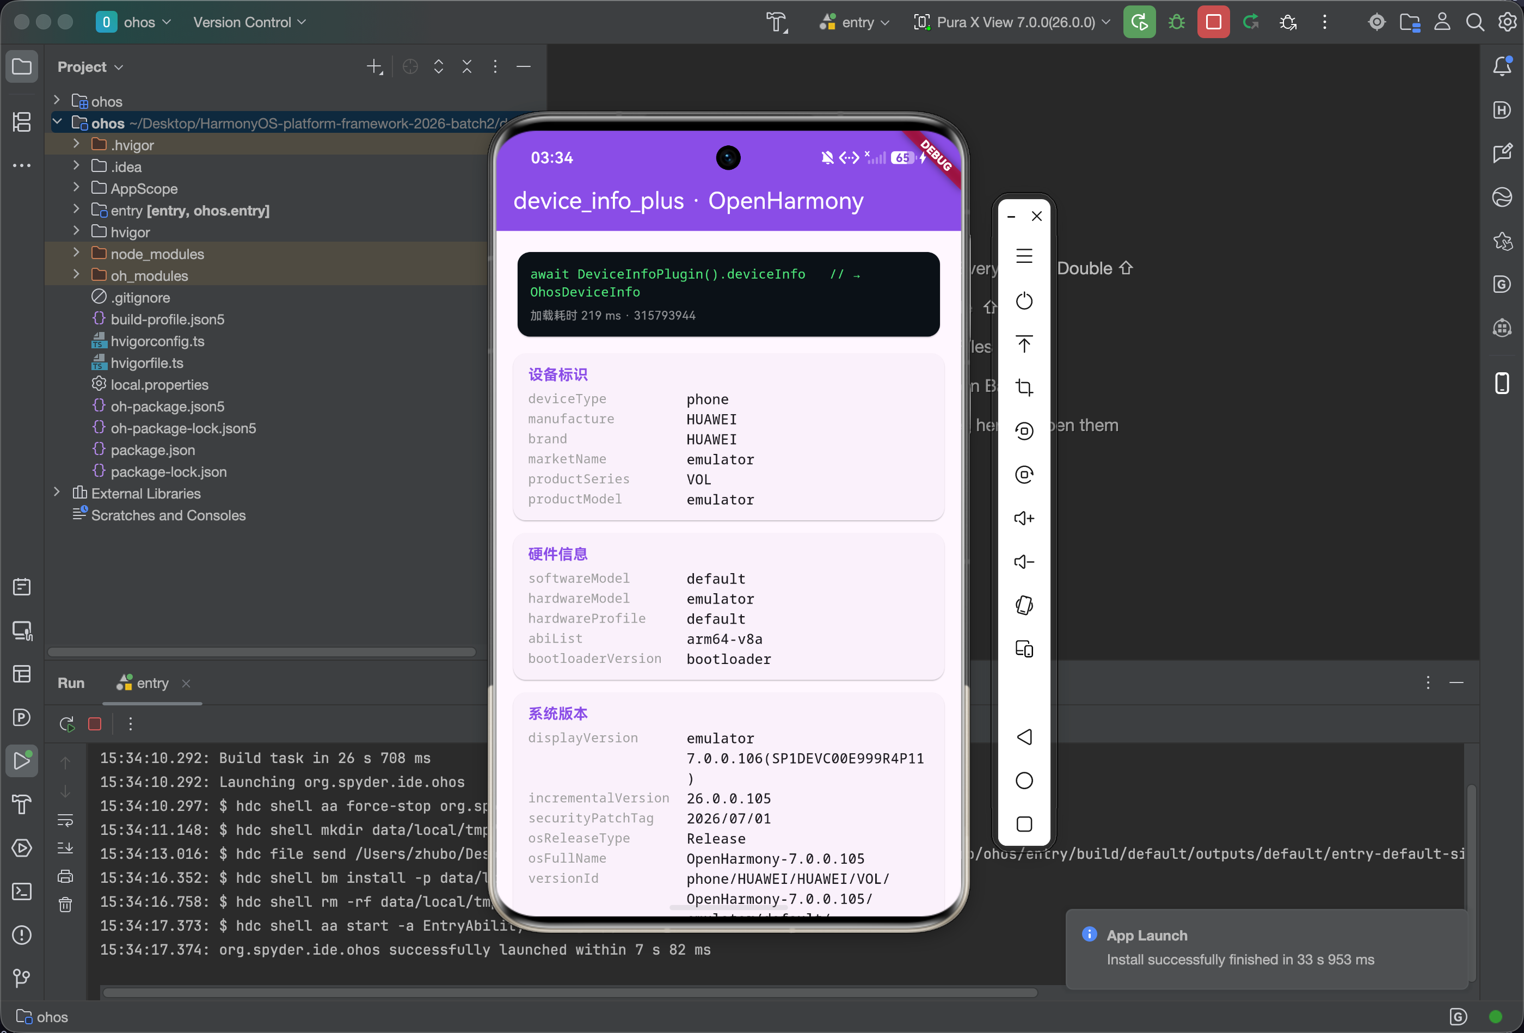Viewport: 1524px width, 1033px height.
Task: Open the Version Control dropdown
Action: 249,22
